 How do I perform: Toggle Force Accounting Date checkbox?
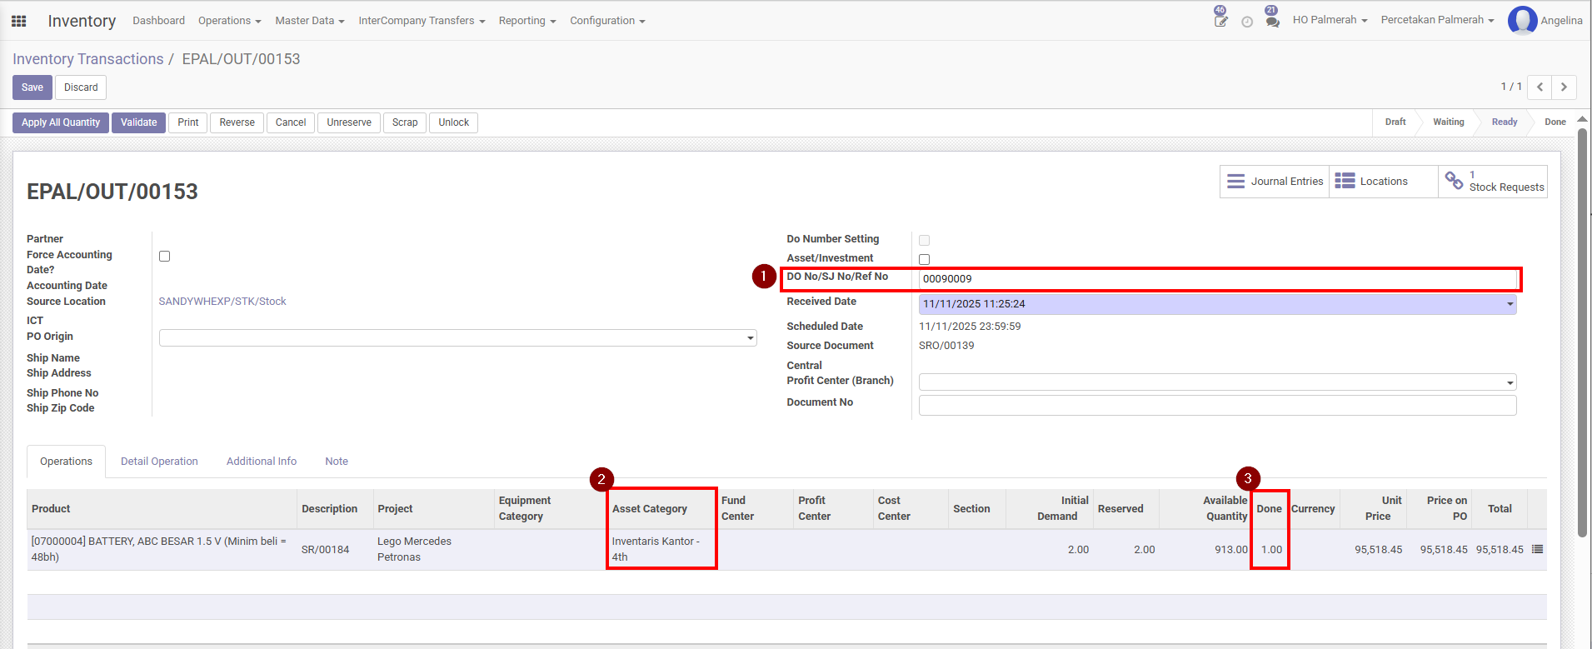tap(165, 257)
